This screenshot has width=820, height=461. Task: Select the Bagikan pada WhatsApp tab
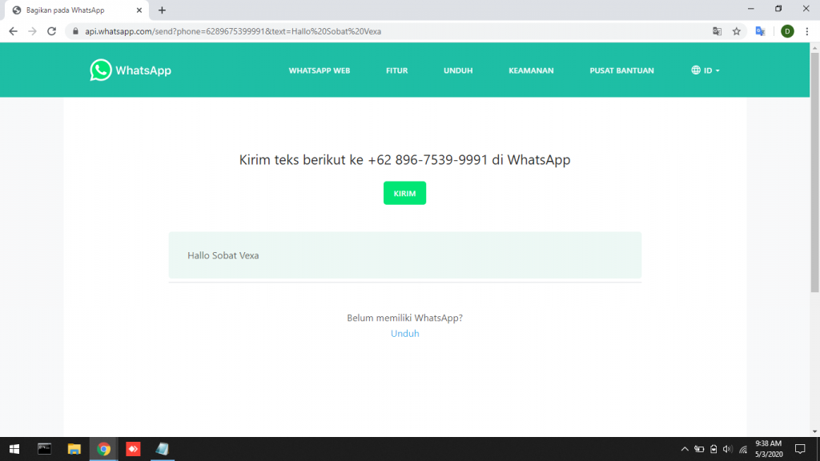(x=76, y=10)
